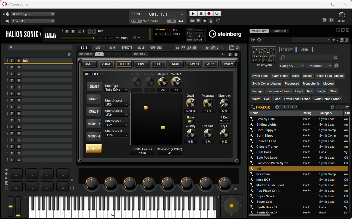The image size is (352, 219).
Task: Toggle the metronome icon
Action: [x=211, y=21]
